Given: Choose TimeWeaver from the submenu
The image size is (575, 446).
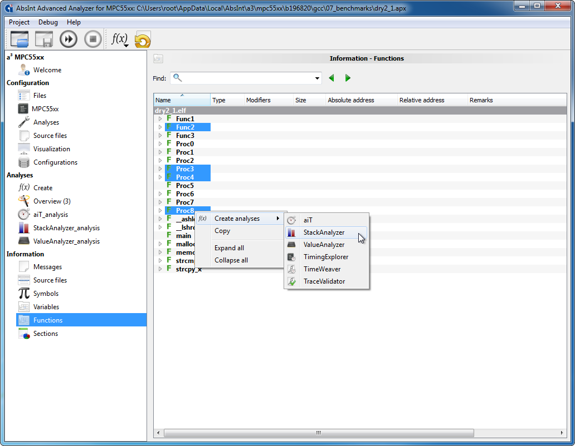Looking at the screenshot, I should [x=327, y=269].
